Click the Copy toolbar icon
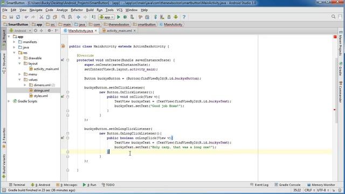Screen dimensions: 345x194 pyautogui.click(x=48, y=17)
